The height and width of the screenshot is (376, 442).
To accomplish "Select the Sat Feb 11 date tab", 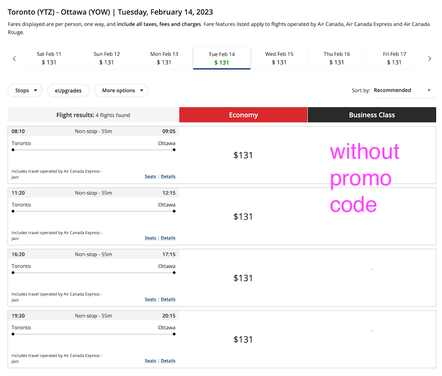I will click(49, 58).
